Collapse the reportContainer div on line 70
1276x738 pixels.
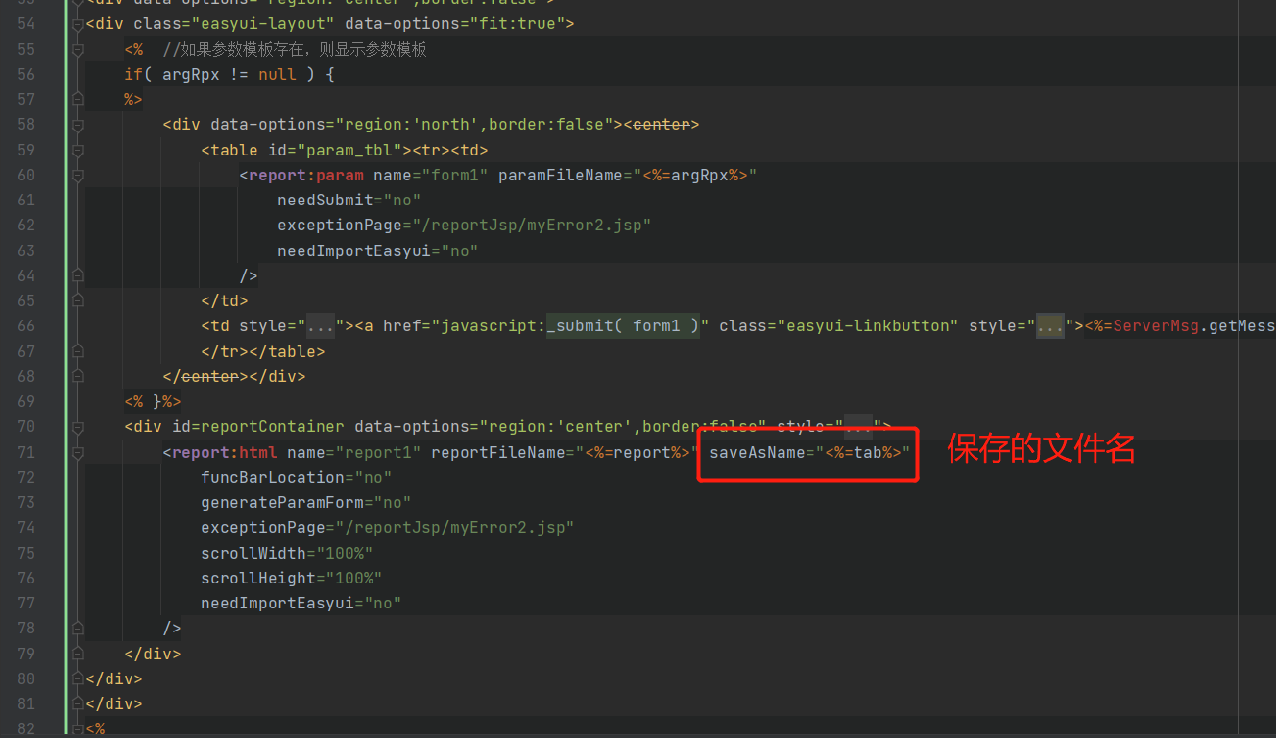coord(78,427)
